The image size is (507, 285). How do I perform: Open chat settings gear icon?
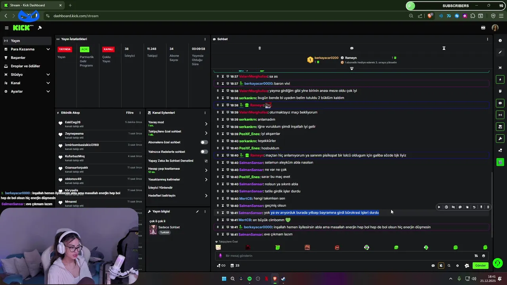click(457, 266)
